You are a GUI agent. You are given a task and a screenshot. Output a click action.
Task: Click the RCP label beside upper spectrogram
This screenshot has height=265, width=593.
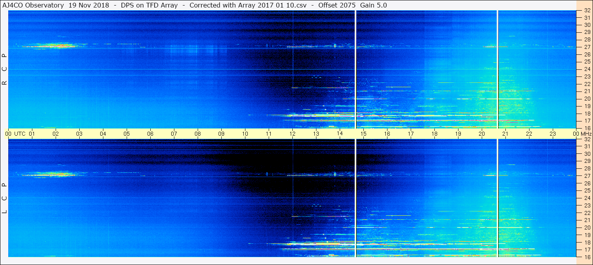coord(5,69)
